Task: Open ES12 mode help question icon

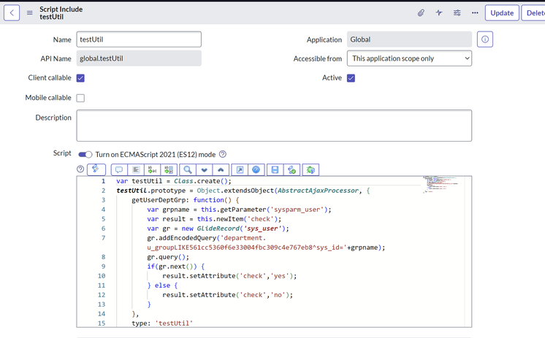Action: click(x=223, y=154)
